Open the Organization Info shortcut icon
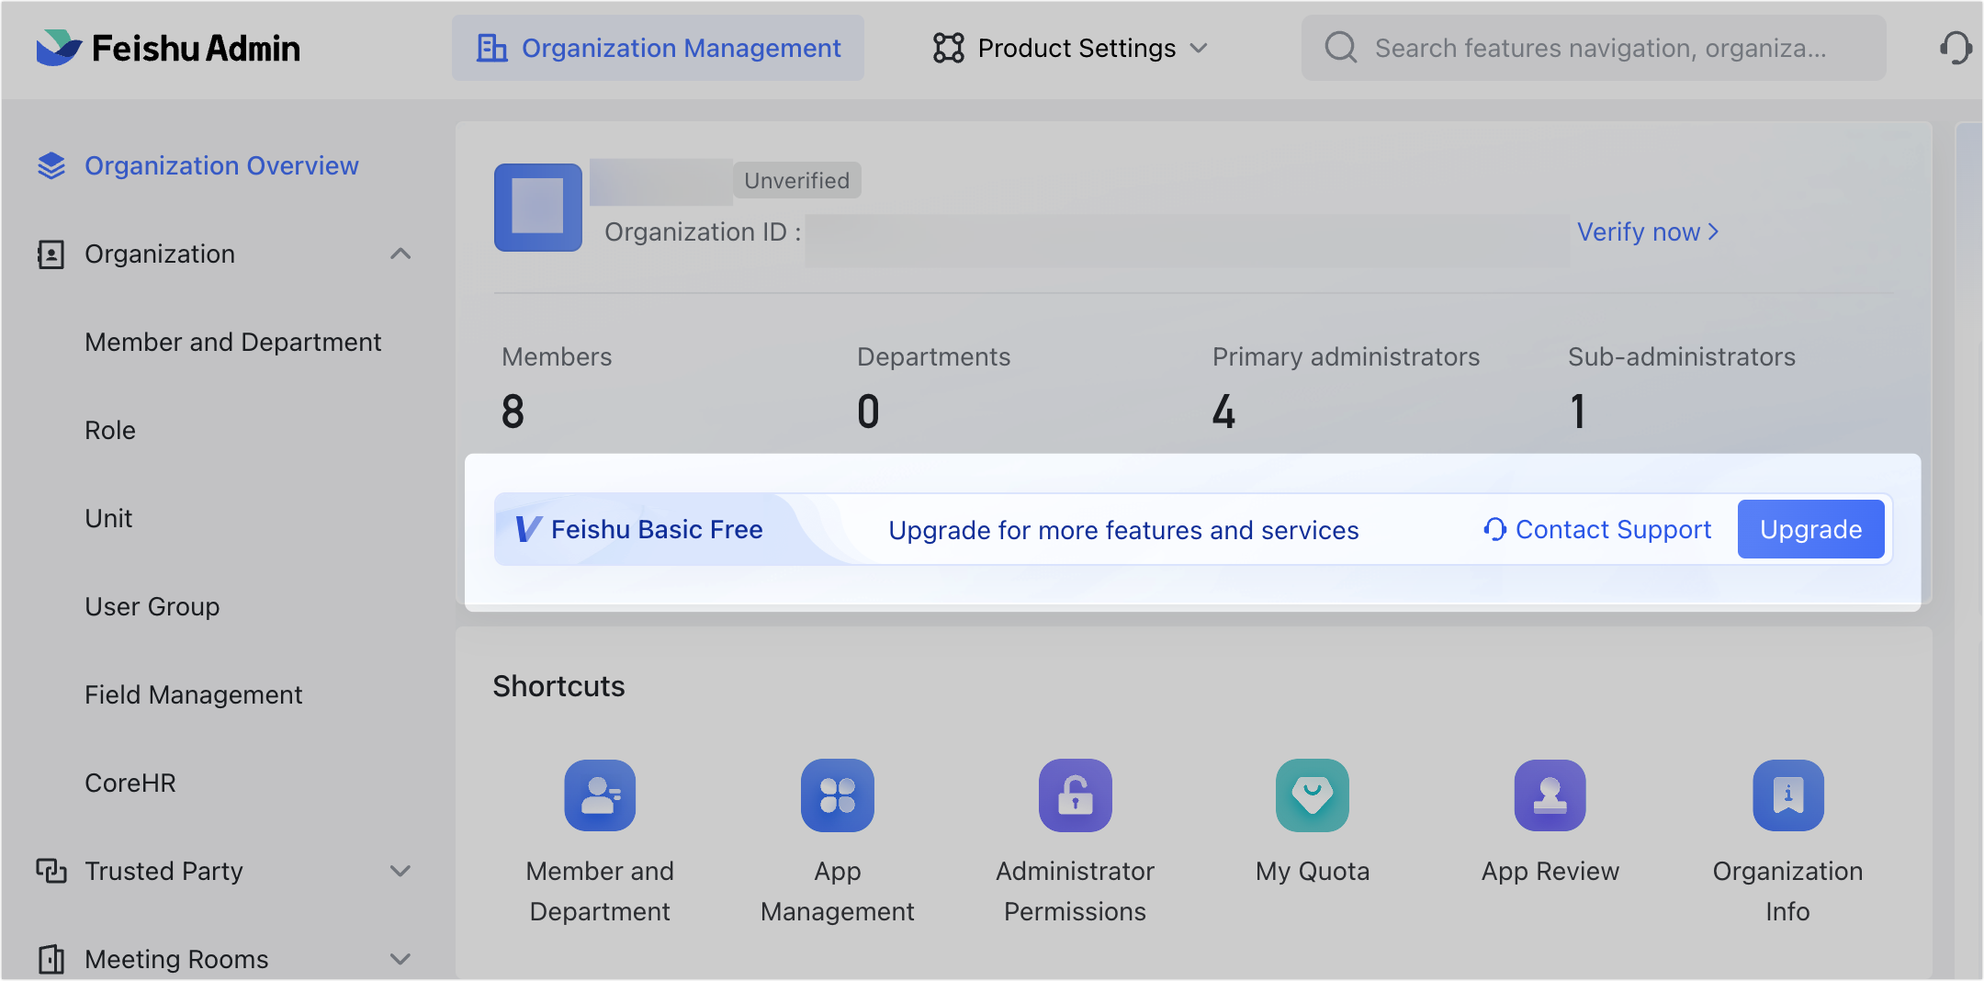The width and height of the screenshot is (1984, 981). point(1787,795)
